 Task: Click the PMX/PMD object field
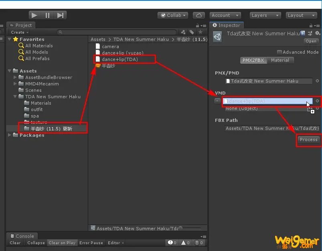tap(269, 81)
